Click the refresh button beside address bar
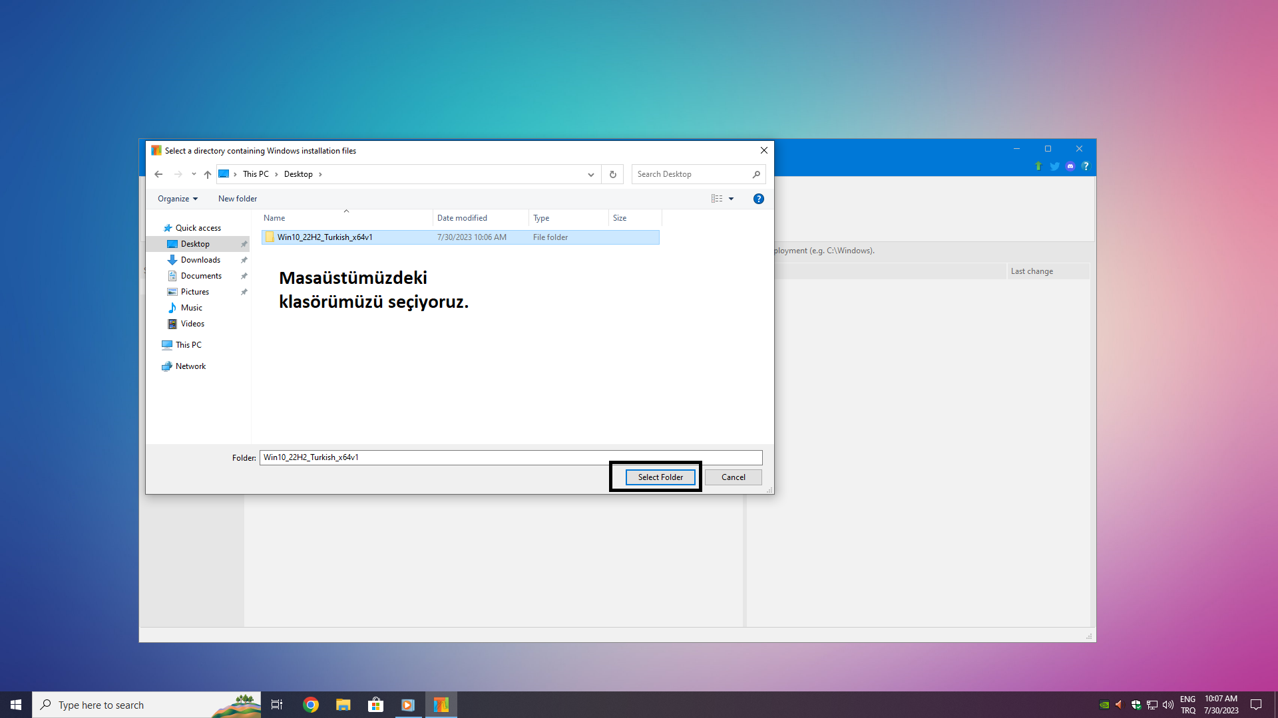Screen dimensions: 1278x718 (612, 174)
